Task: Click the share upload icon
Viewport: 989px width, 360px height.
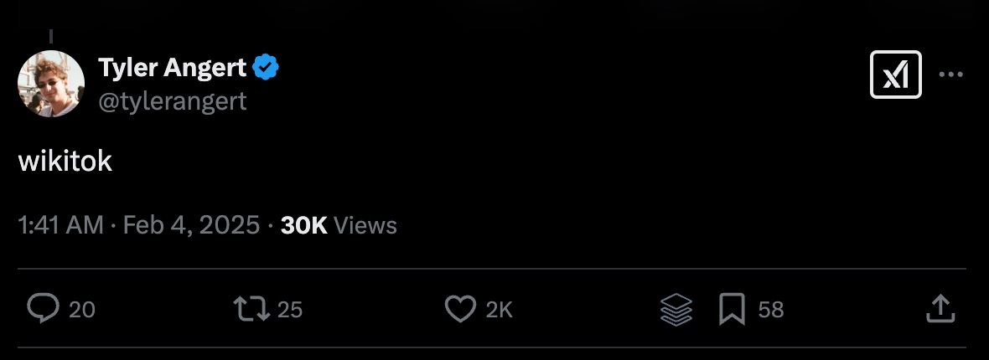Action: coord(940,309)
